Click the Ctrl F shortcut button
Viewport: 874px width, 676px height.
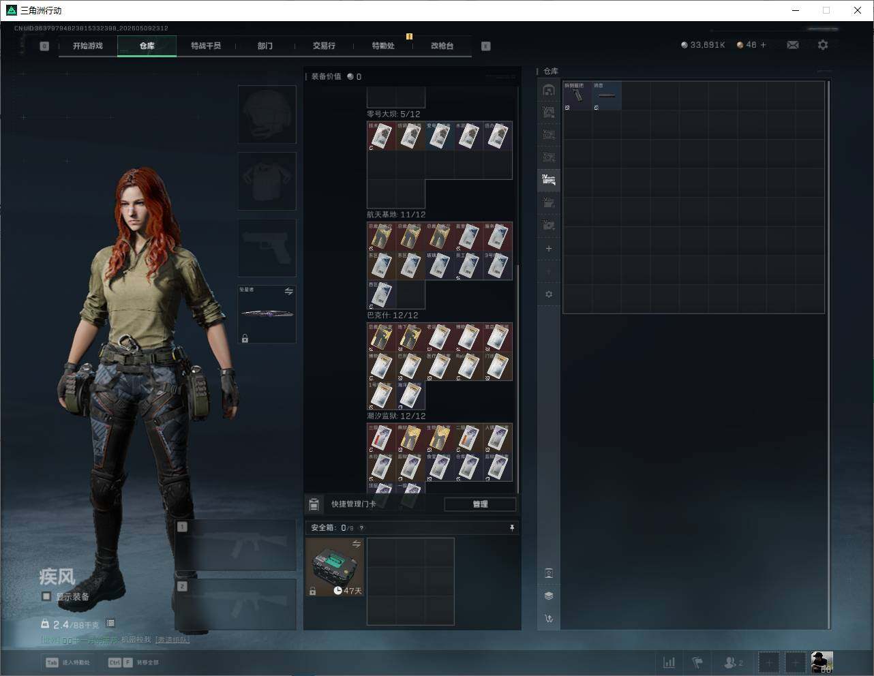(134, 662)
